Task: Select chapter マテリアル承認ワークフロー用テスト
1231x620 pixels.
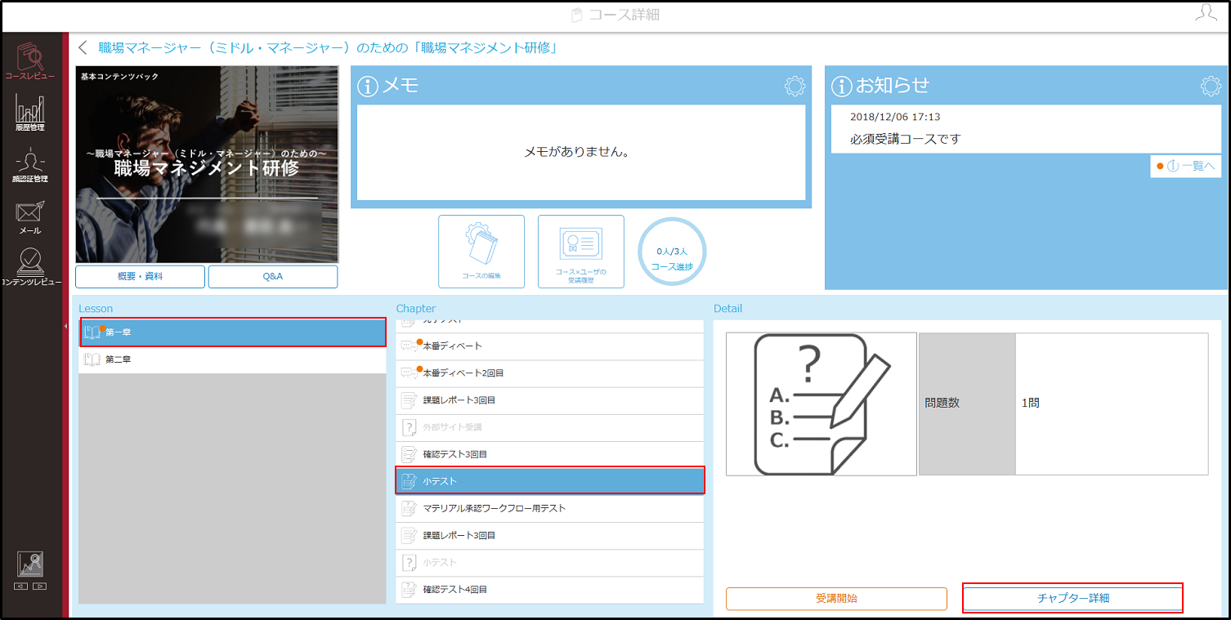Action: [x=550, y=508]
